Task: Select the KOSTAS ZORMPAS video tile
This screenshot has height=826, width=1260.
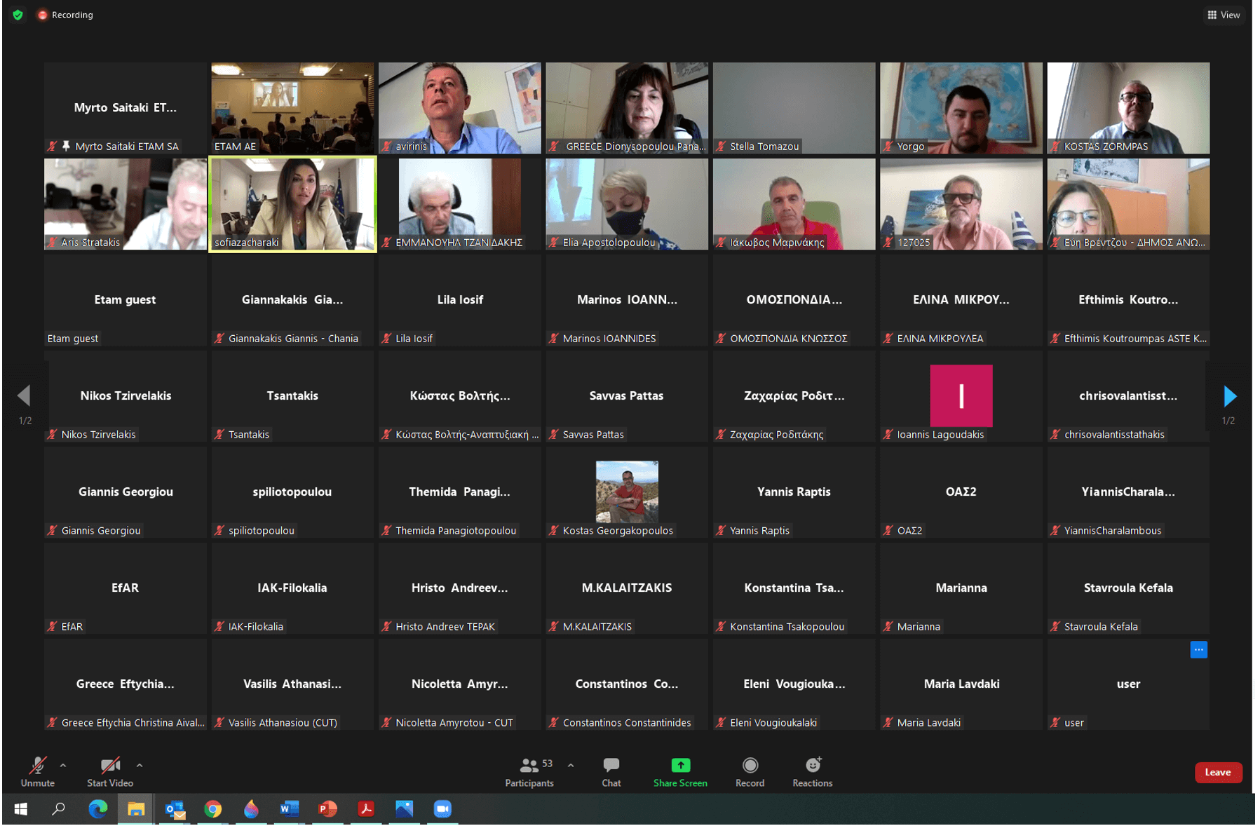Action: point(1128,108)
